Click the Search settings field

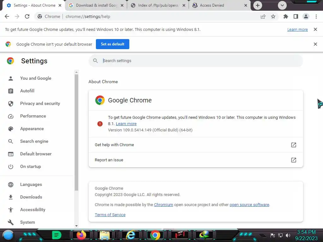(x=196, y=61)
